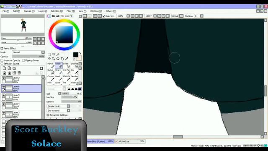Open the Edit menu
The height and width of the screenshot is (151, 268).
16,11
